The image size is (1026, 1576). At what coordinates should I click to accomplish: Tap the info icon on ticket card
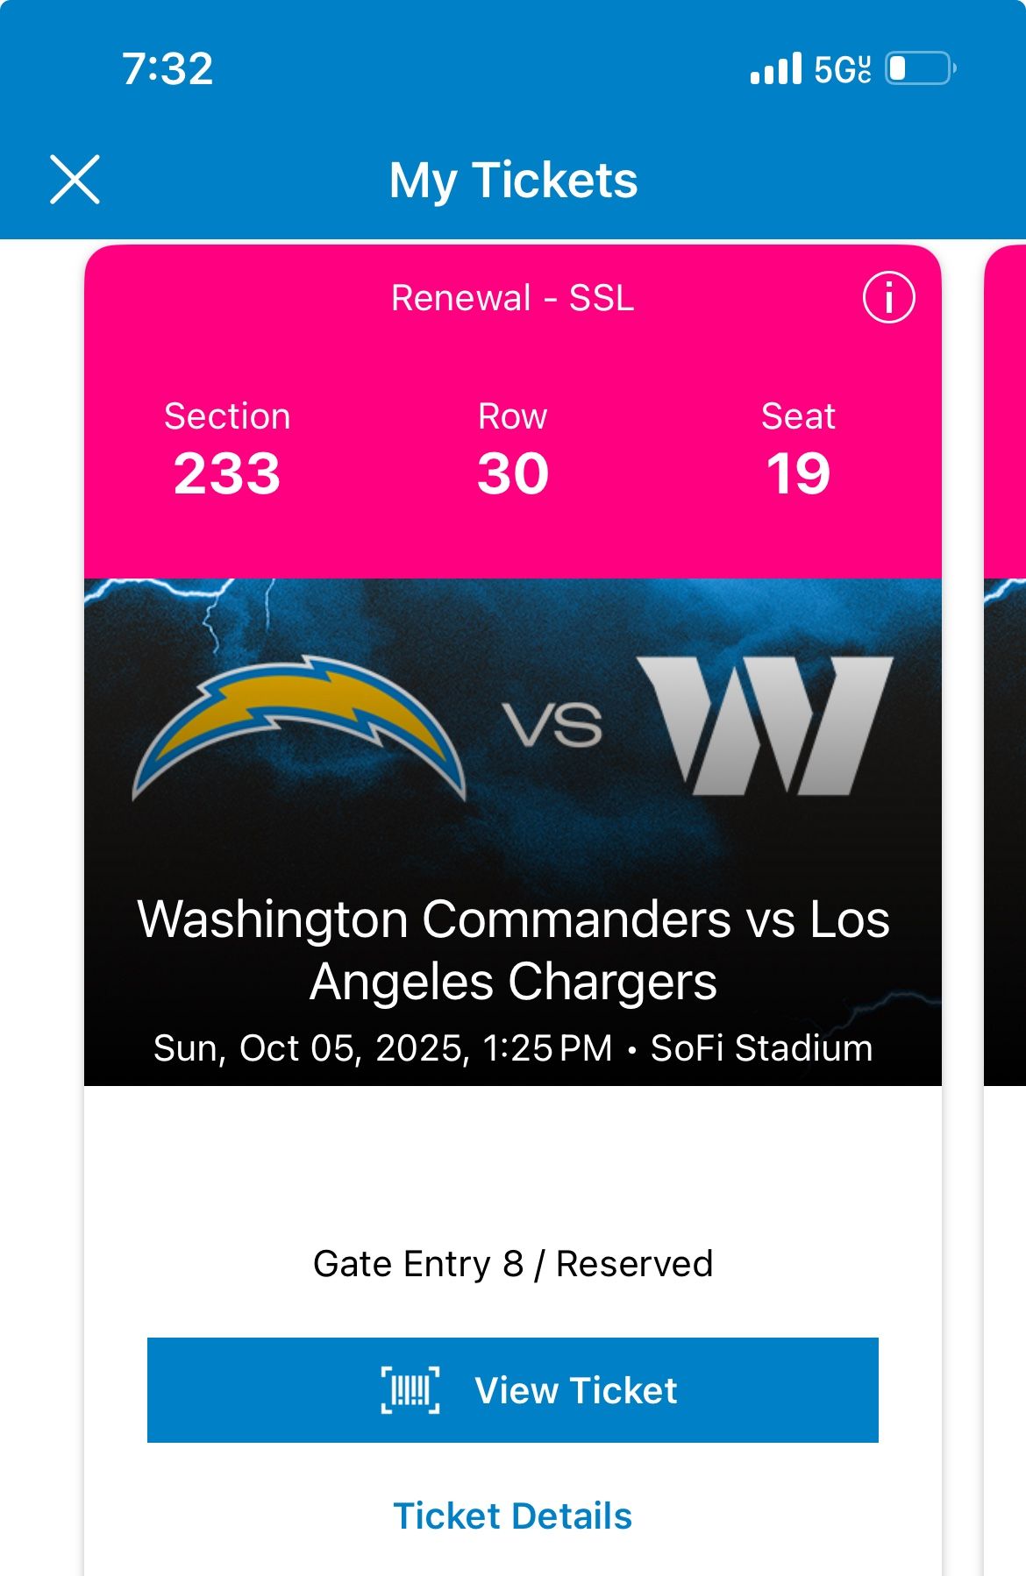coord(888,298)
